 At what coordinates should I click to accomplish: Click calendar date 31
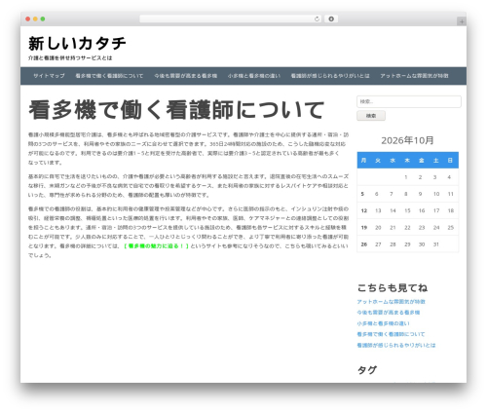click(x=436, y=244)
